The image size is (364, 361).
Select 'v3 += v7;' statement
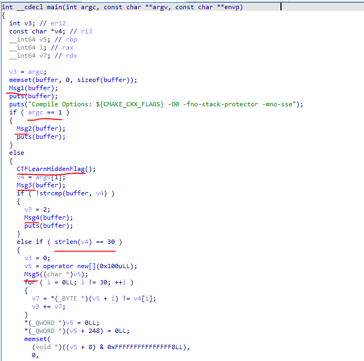49,306
